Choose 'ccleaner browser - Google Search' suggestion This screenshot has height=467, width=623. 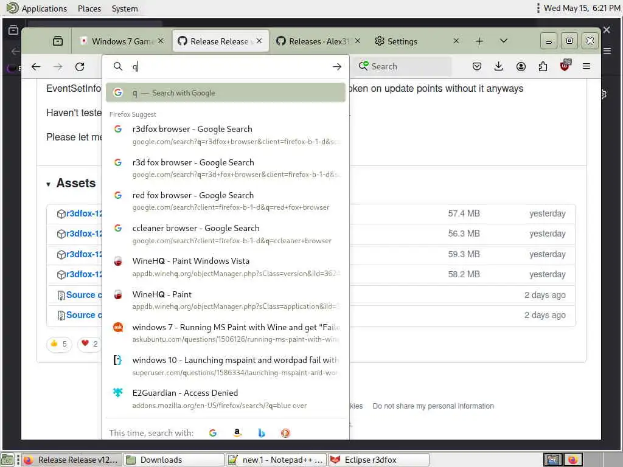tap(225, 234)
